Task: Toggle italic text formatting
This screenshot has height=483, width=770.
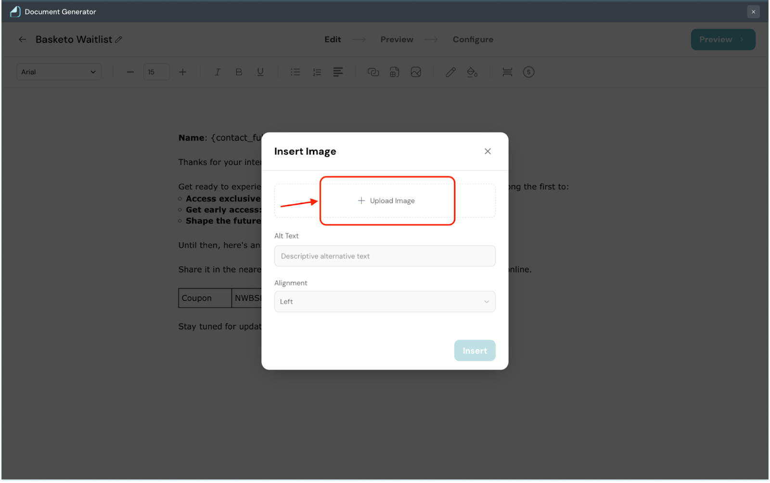Action: tap(218, 72)
